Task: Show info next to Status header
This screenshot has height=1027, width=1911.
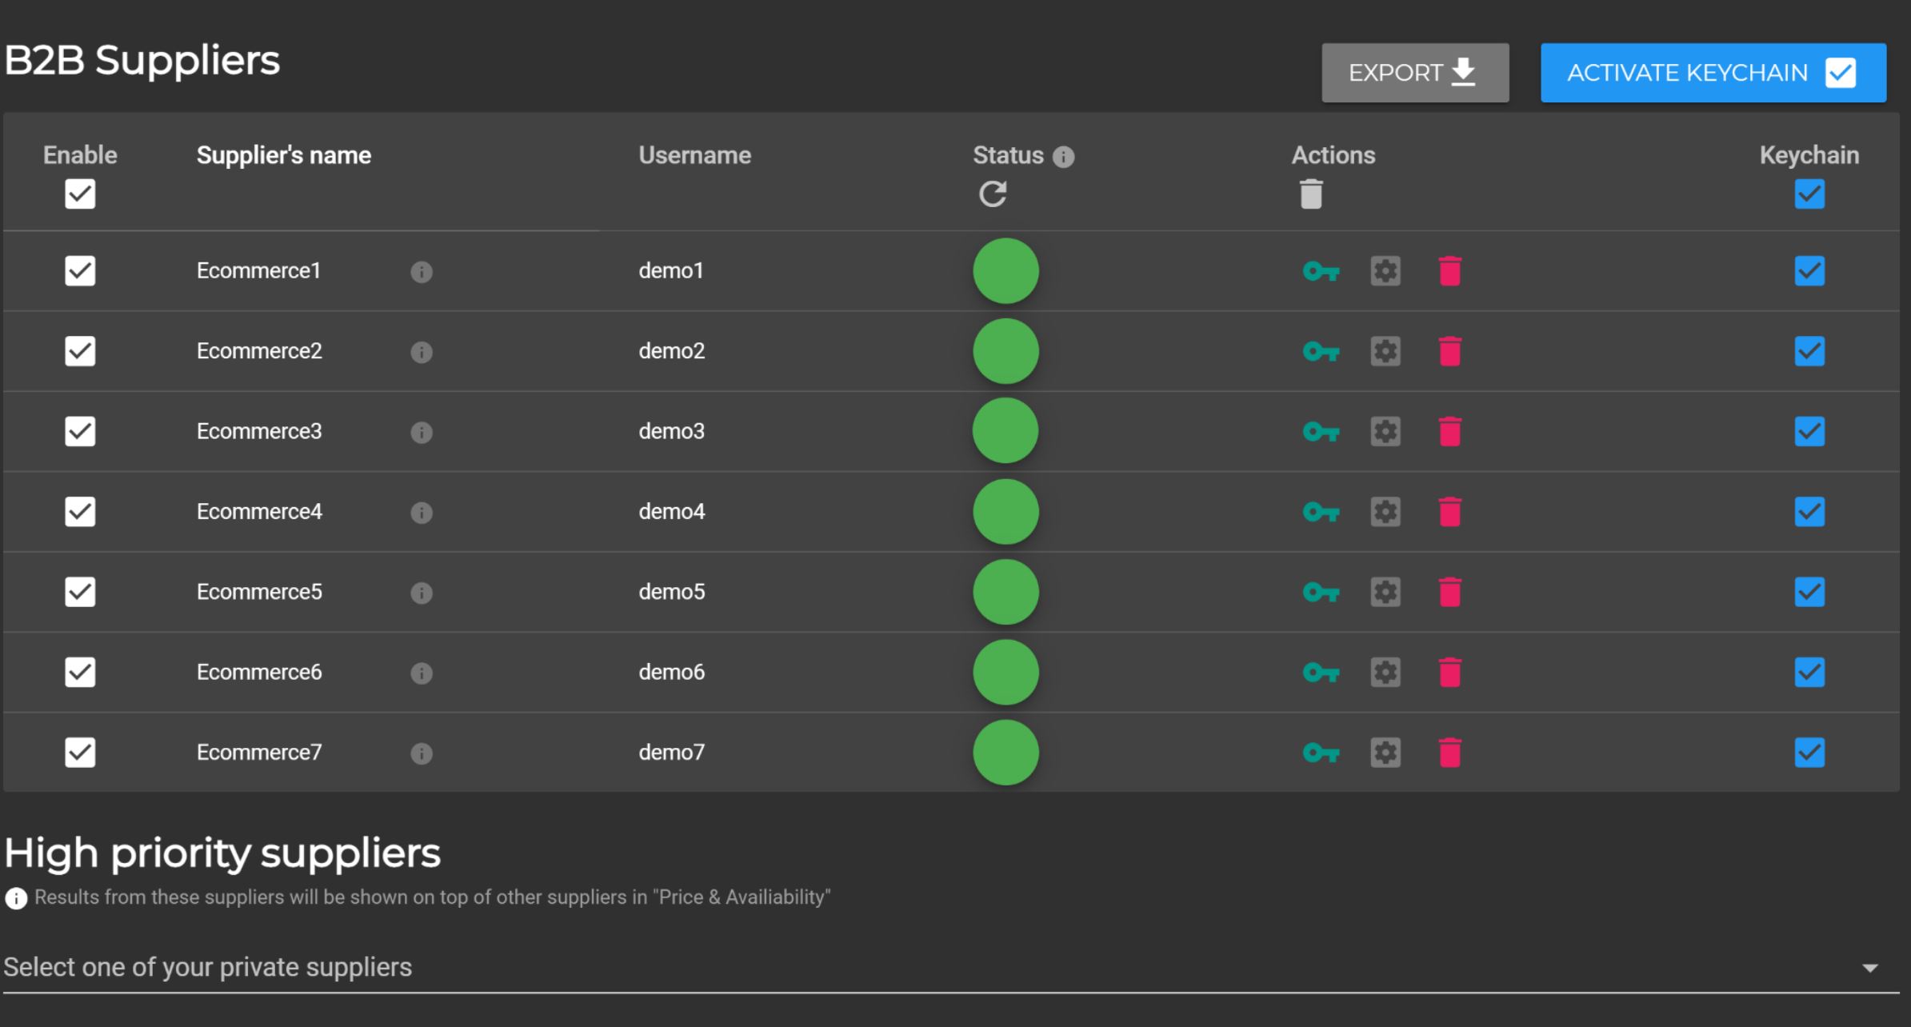Action: (1063, 157)
